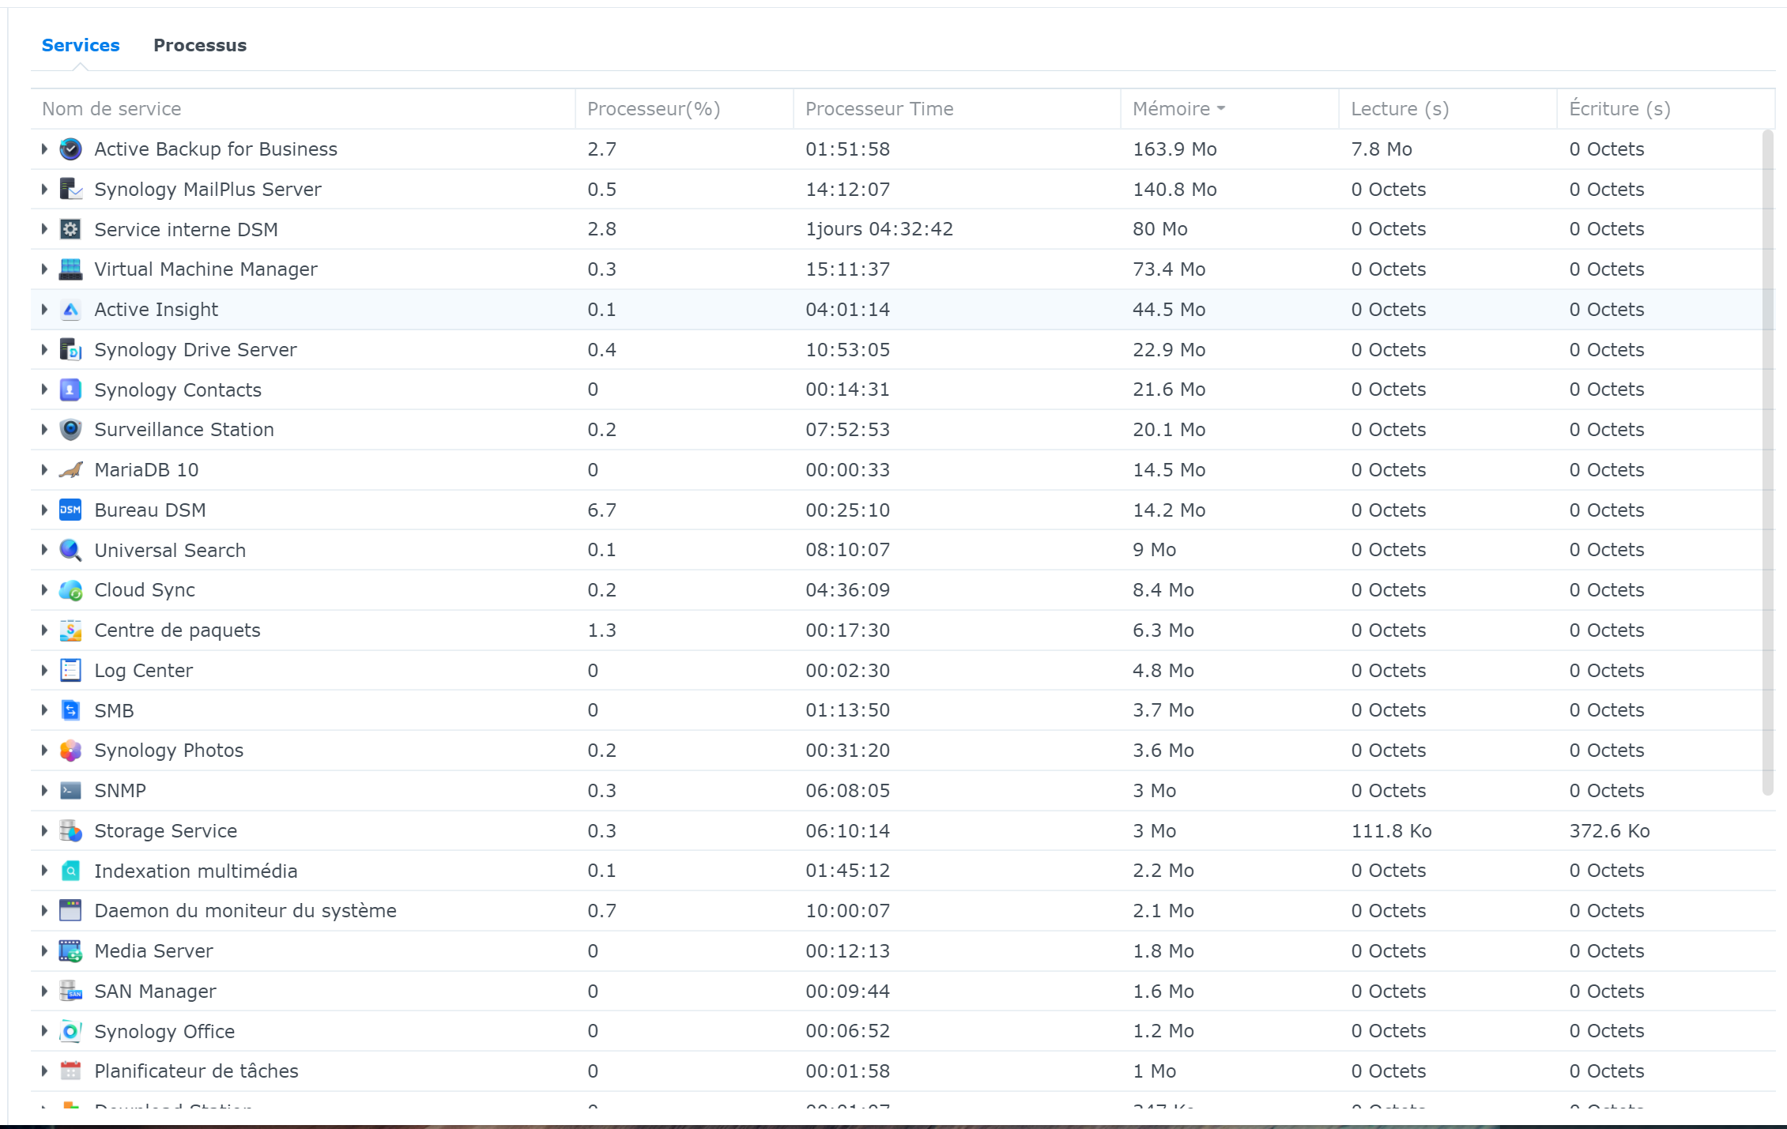Click the Indexation multimédia icon

tap(70, 871)
